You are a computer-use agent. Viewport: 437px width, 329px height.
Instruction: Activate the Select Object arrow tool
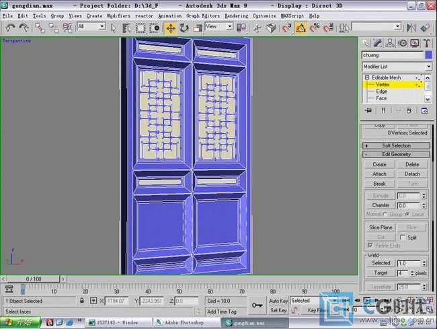tap(113, 28)
